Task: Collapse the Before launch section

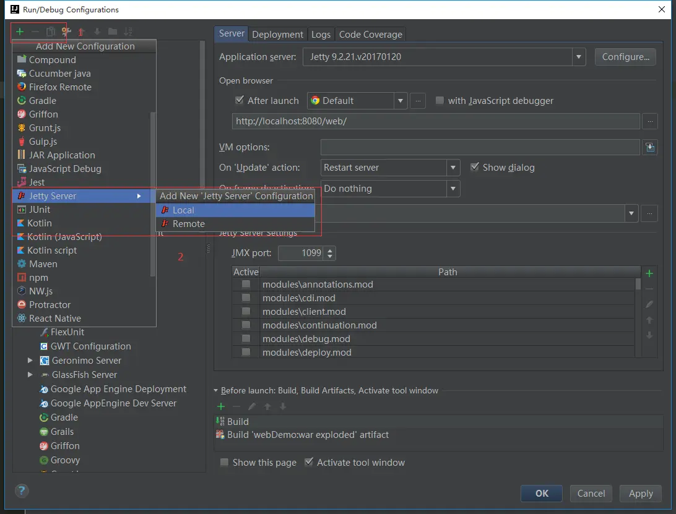Action: tap(216, 390)
